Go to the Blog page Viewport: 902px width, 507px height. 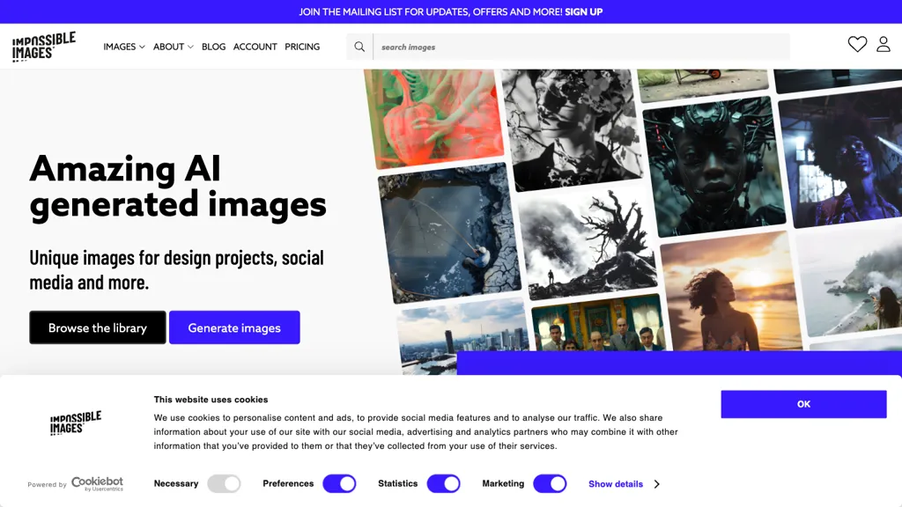[213, 47]
